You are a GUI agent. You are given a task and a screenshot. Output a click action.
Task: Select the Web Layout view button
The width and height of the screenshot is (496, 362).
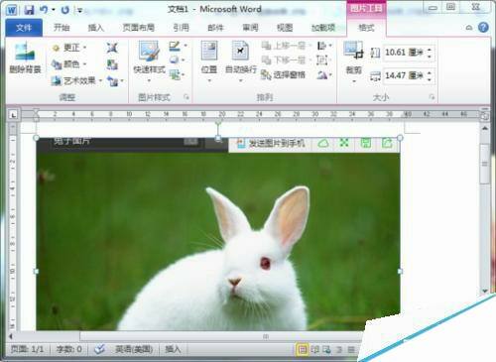(x=326, y=349)
